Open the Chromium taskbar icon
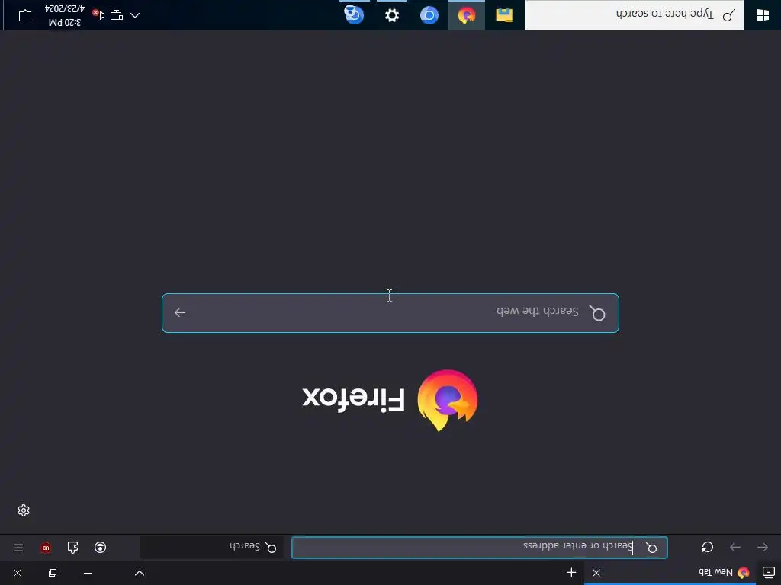This screenshot has width=781, height=585. [x=429, y=15]
